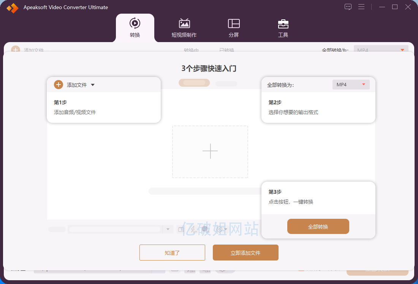Click the 点击按钮，一键转换 description text
This screenshot has height=284, width=418.
coord(291,202)
